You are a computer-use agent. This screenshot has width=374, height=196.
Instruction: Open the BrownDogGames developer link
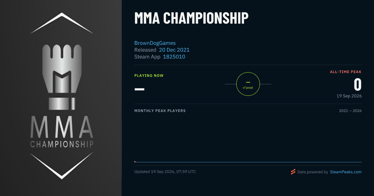pos(155,43)
